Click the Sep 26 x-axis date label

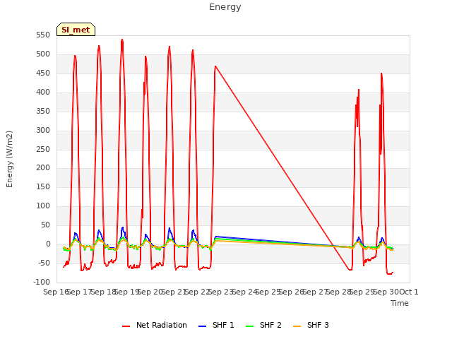292,292
